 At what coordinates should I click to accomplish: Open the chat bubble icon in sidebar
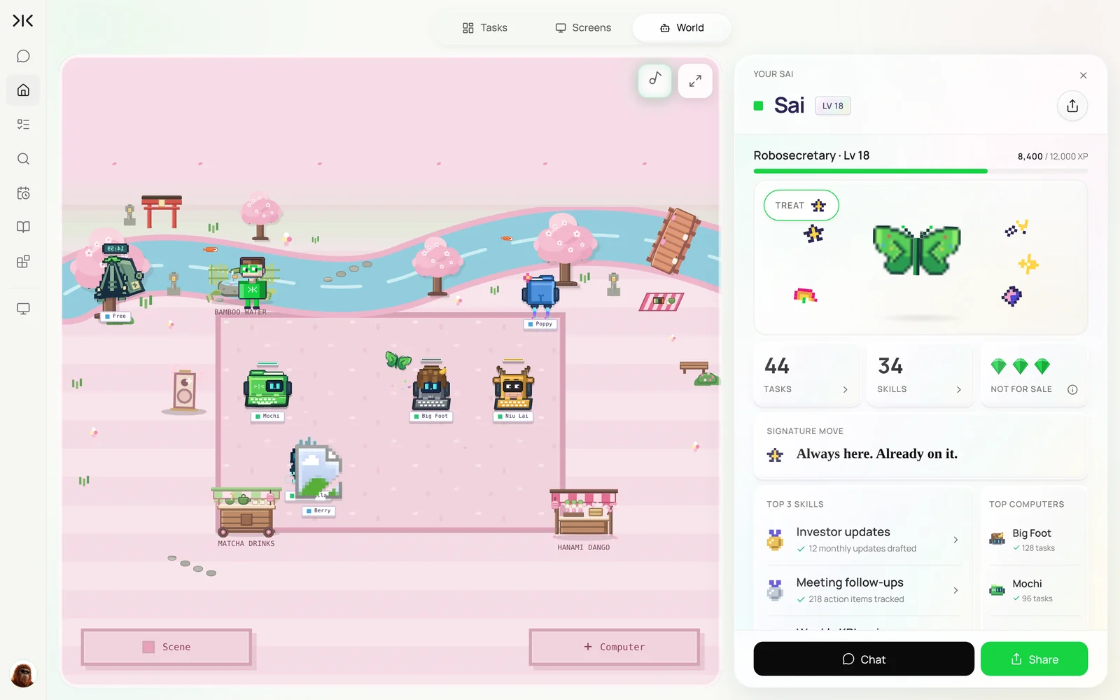point(23,56)
